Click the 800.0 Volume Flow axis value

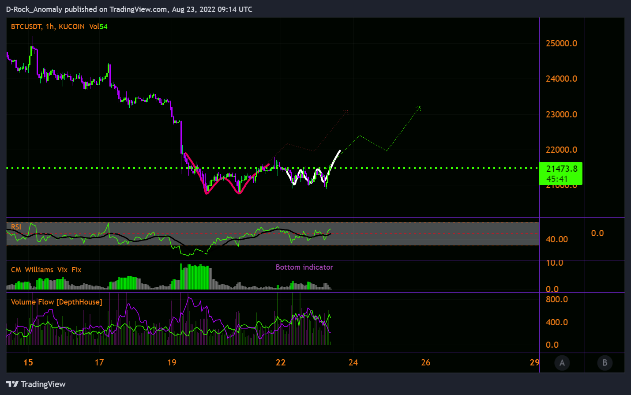pyautogui.click(x=557, y=299)
